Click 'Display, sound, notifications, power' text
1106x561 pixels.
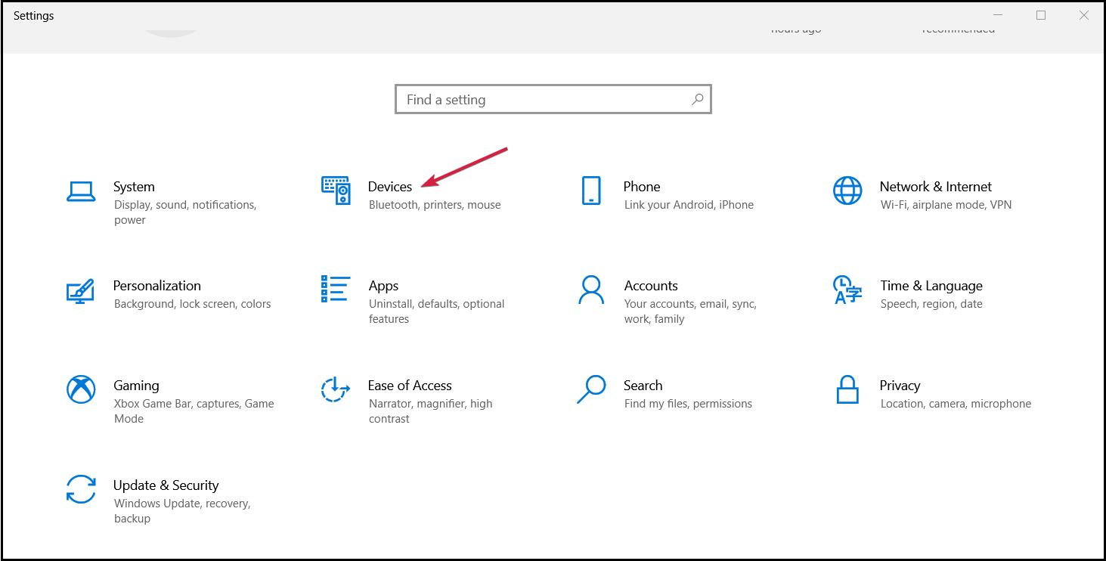coord(185,212)
